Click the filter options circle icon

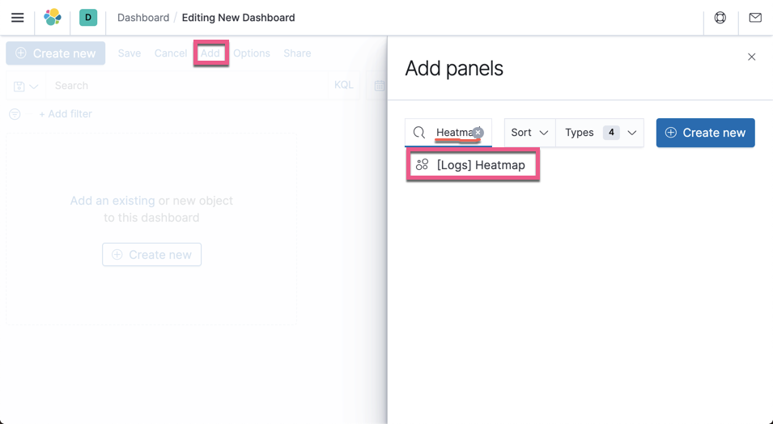[x=15, y=114]
